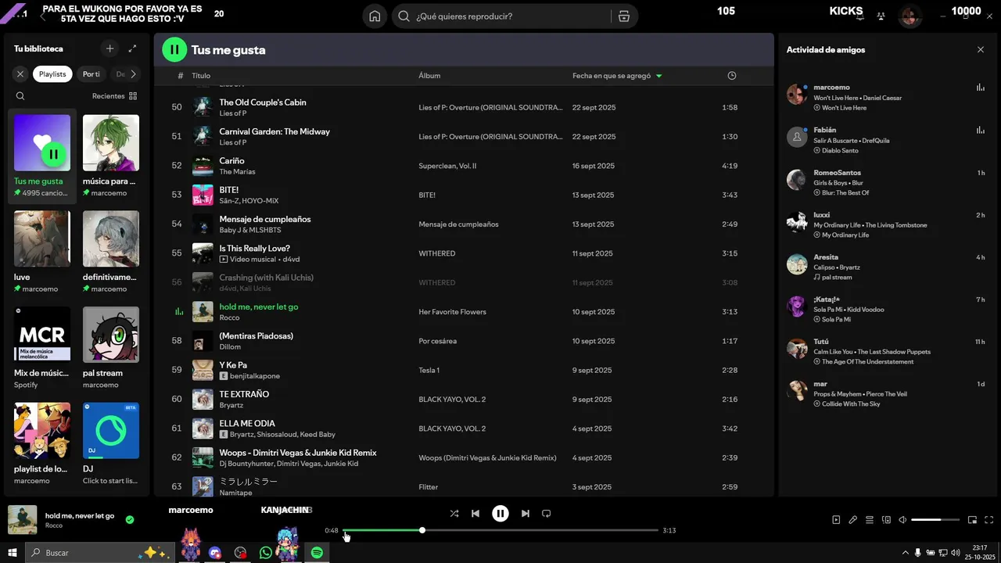Skip to previous track
The height and width of the screenshot is (563, 1001).
pyautogui.click(x=475, y=514)
